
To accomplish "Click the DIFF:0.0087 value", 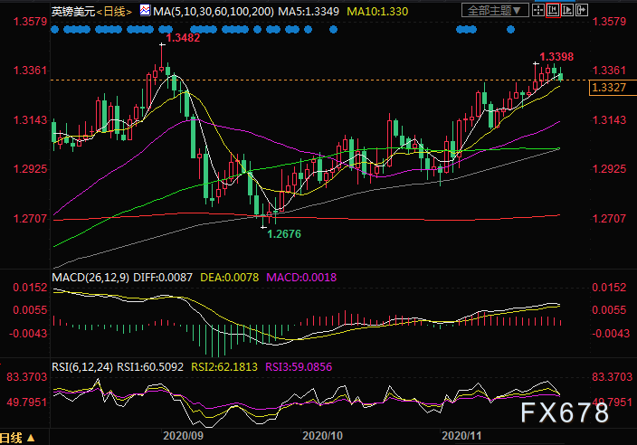I will coord(163,278).
